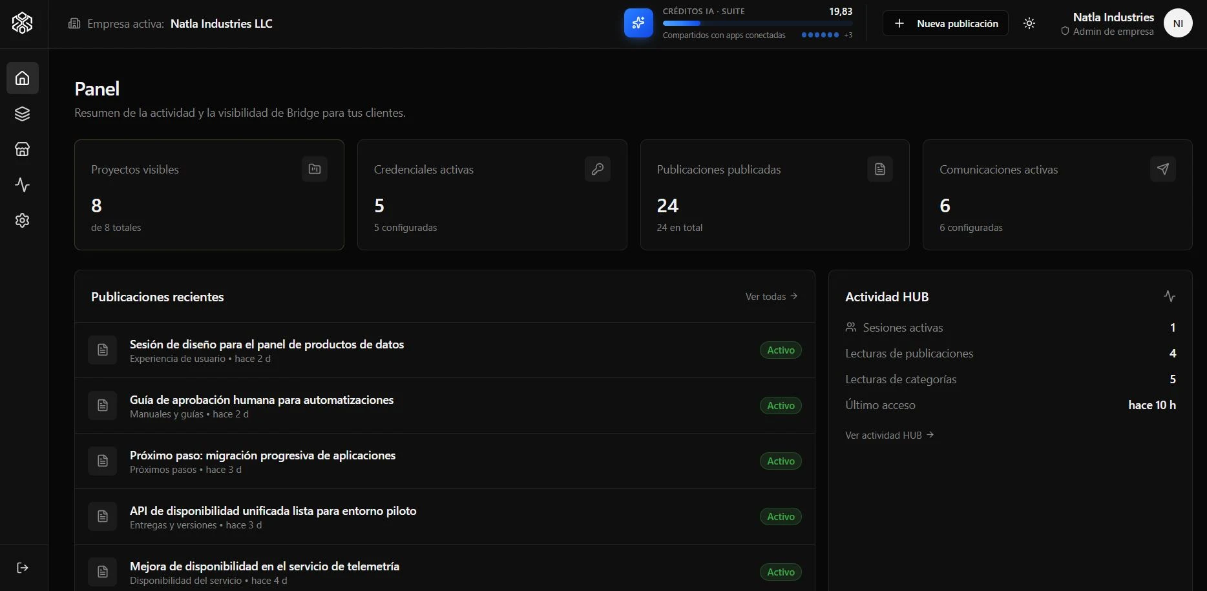Click the Actividad HUB pulse icon
This screenshot has height=591, width=1207.
click(x=1170, y=296)
